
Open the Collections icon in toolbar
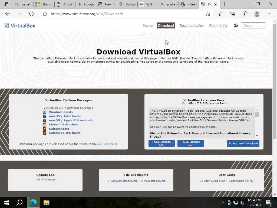pyautogui.click(x=233, y=14)
